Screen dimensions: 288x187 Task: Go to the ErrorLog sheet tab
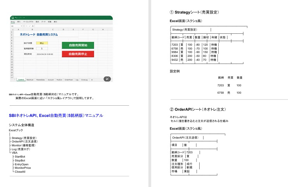[x=84, y=79]
